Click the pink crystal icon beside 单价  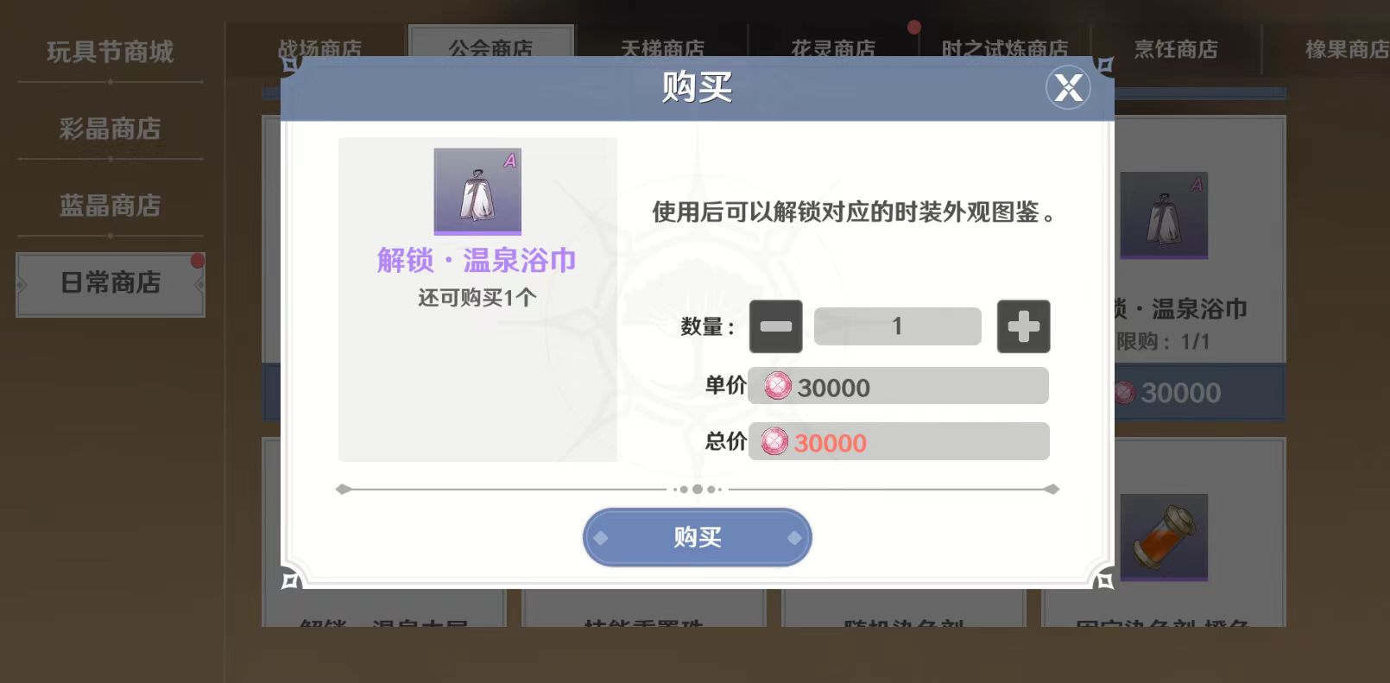[x=777, y=386]
